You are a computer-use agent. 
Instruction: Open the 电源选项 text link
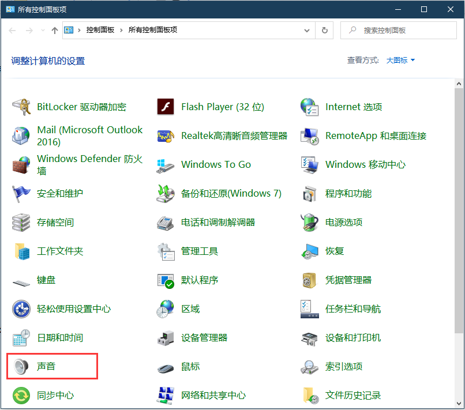tap(344, 223)
